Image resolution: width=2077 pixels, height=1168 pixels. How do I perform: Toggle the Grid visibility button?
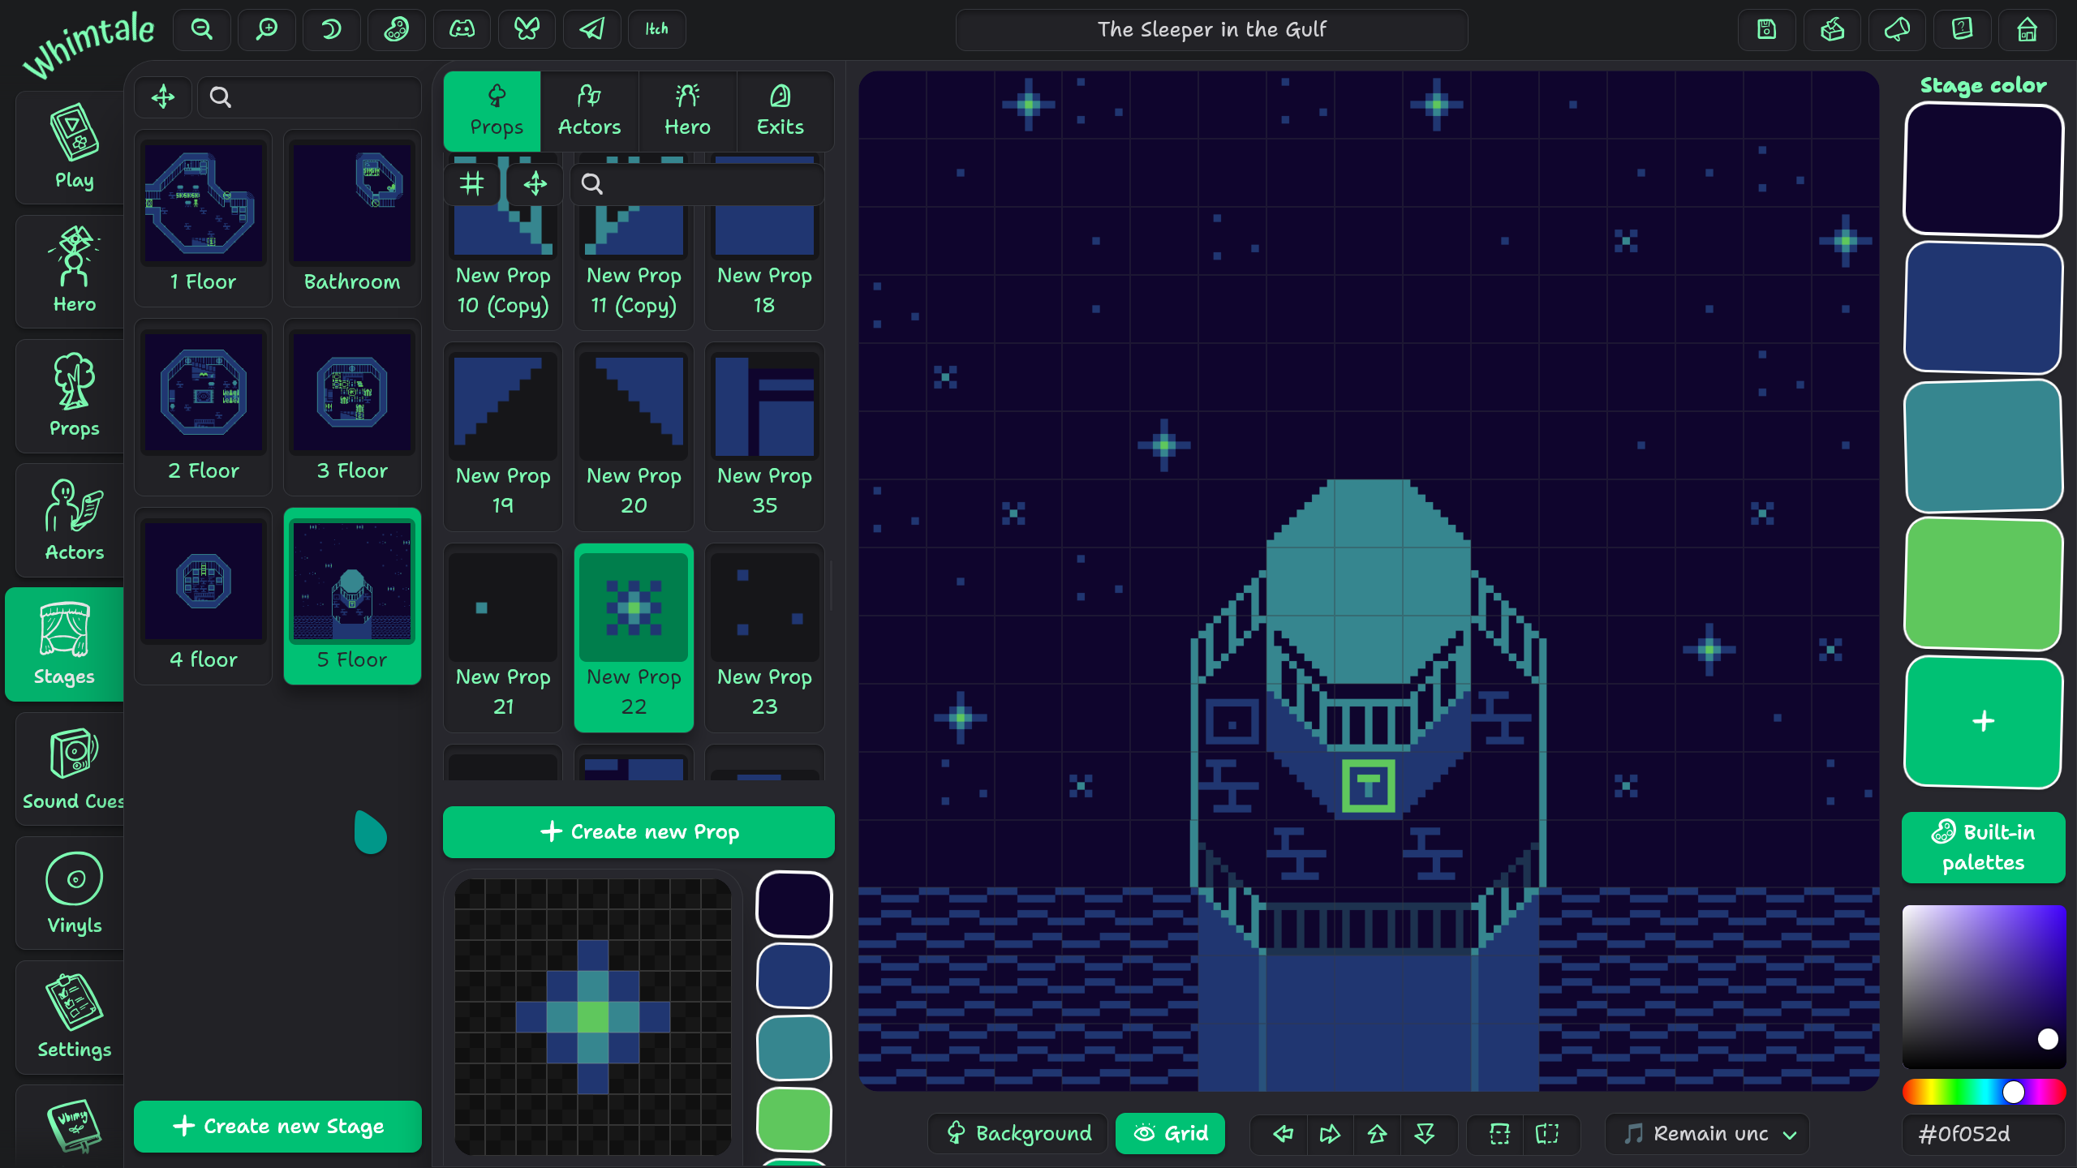(1170, 1133)
